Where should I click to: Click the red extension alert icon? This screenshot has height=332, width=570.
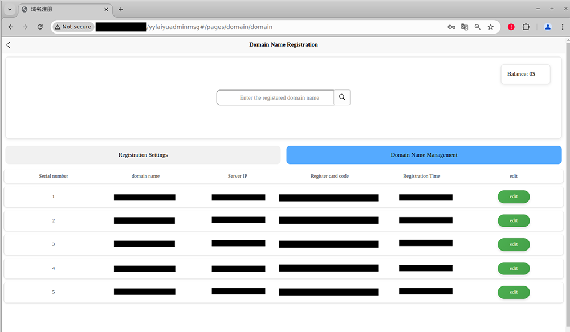[x=511, y=27]
